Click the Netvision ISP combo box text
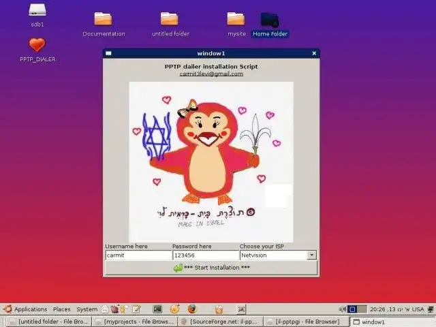Viewport: 436px width, 327px height. click(274, 255)
